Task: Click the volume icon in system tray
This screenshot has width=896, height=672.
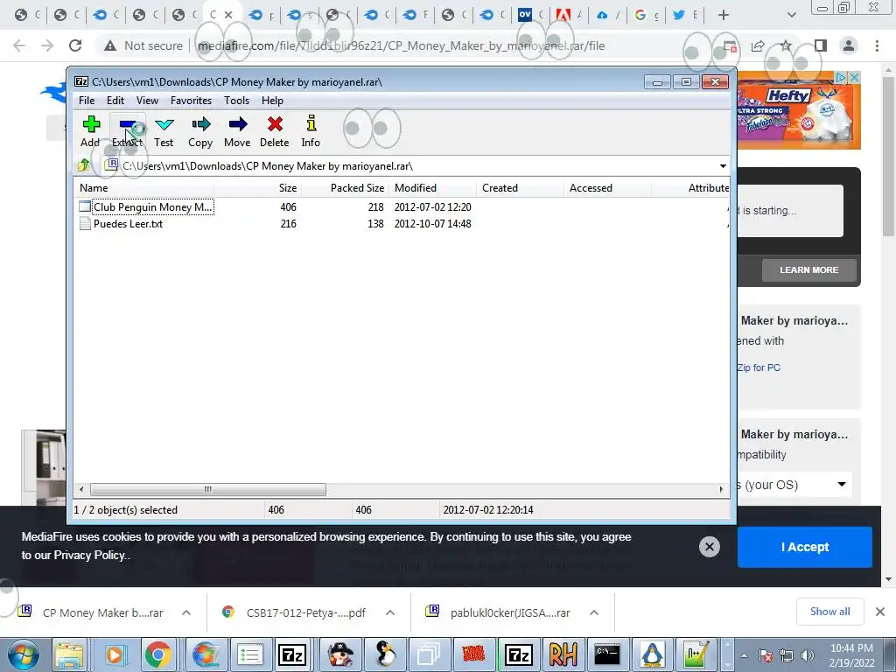Action: point(808,655)
